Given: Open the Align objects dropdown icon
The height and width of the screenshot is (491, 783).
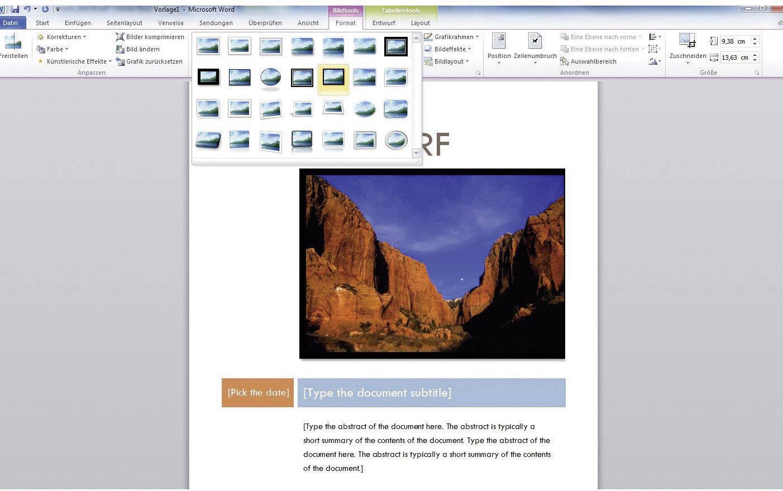Looking at the screenshot, I should coord(655,37).
